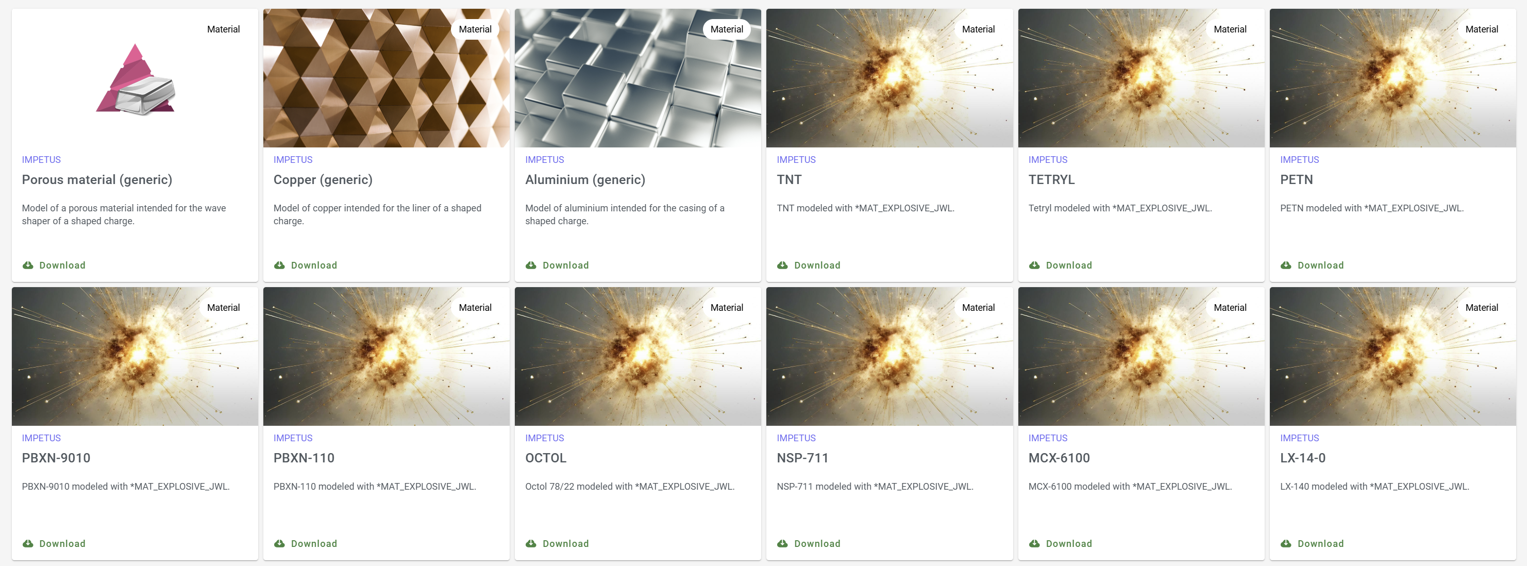Click the IMPETUS link above PETN

pyautogui.click(x=1299, y=159)
